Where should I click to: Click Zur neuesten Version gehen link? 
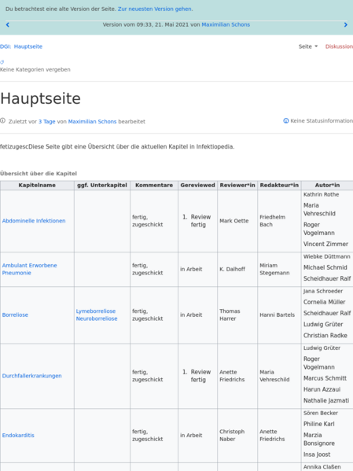point(155,9)
